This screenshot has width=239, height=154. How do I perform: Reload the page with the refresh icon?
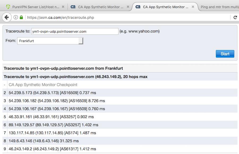point(235,17)
